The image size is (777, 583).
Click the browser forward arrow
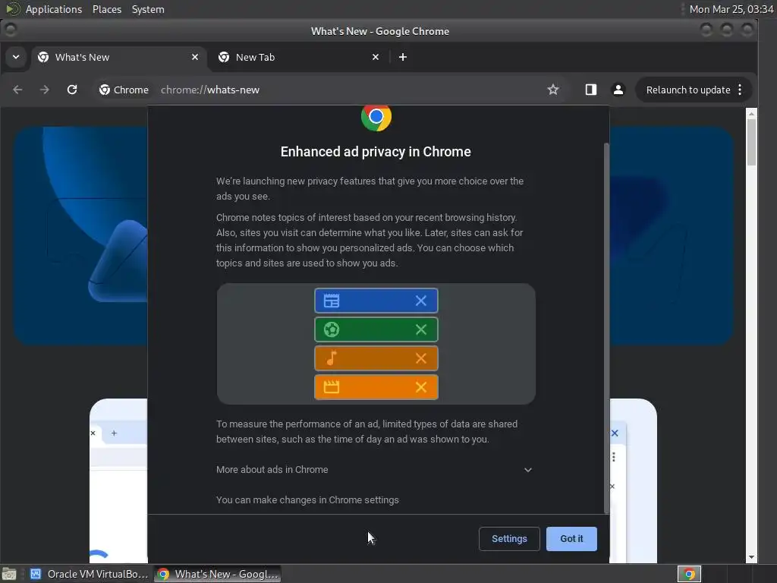coord(45,90)
